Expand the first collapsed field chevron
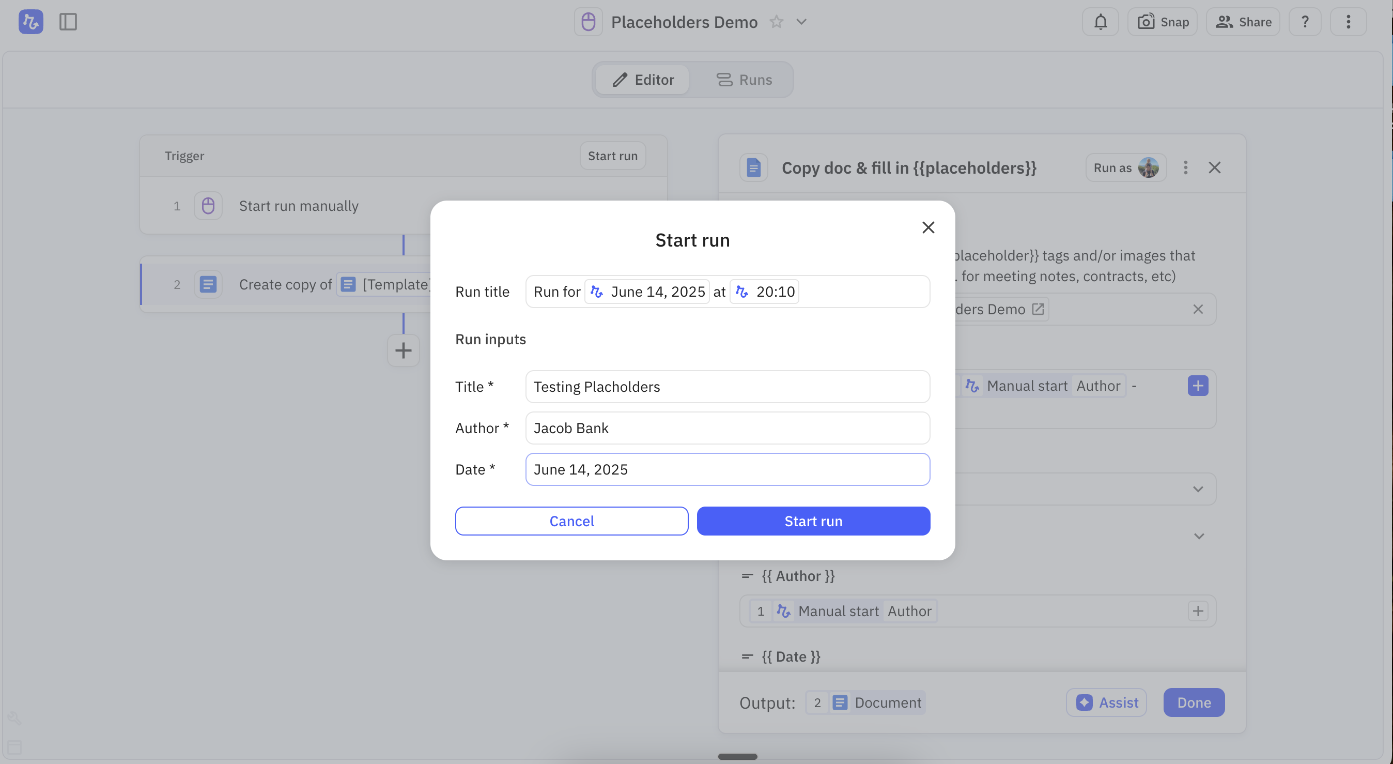Image resolution: width=1393 pixels, height=764 pixels. [1198, 489]
